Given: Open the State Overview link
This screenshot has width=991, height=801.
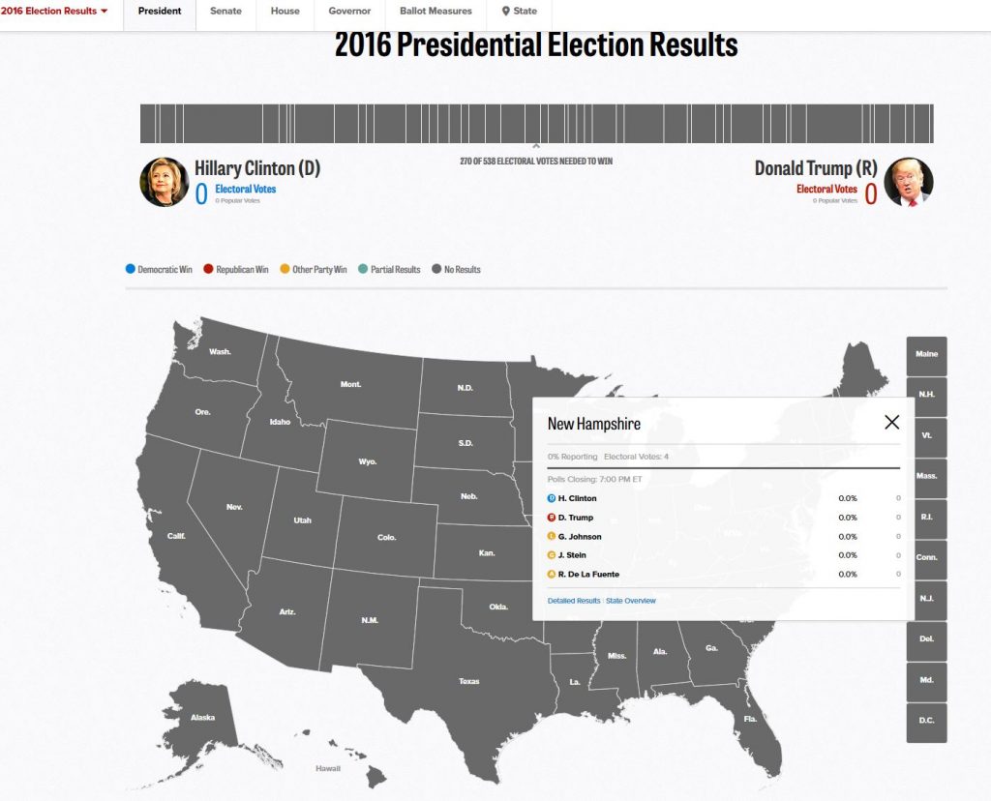Looking at the screenshot, I should [x=631, y=601].
